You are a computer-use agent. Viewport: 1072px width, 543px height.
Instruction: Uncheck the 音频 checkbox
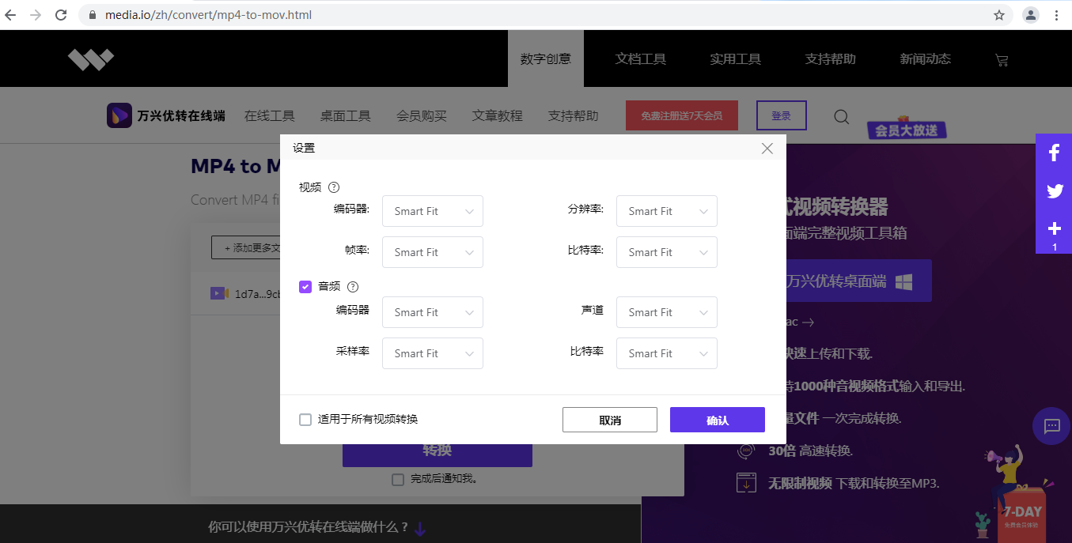click(305, 286)
